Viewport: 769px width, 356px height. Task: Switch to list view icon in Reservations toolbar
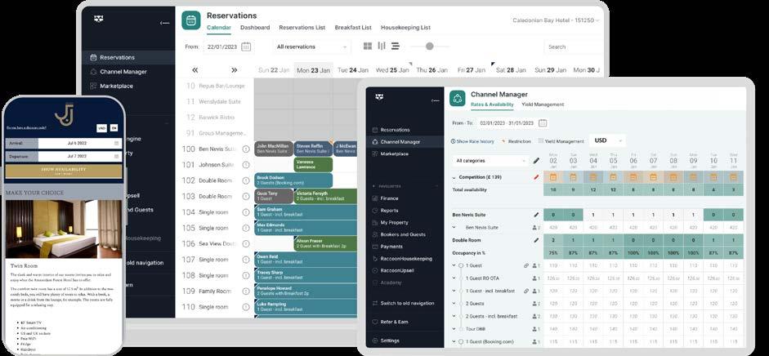(396, 46)
